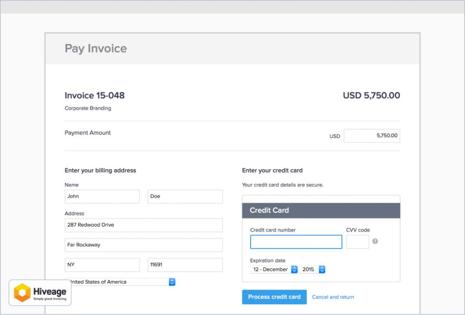
Task: Click the Invoice 15-048 title
Action: pos(94,95)
